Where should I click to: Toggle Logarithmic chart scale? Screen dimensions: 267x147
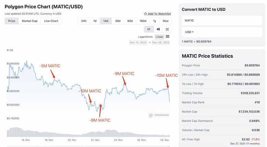tap(145, 37)
